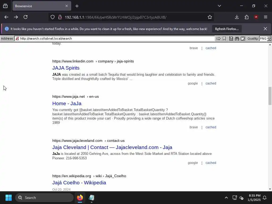
Task: Click the Firefox icon in taskbar
Action: point(80,198)
